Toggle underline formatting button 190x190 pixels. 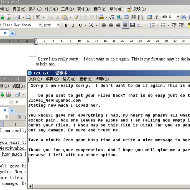[80, 25]
